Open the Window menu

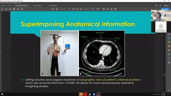[x=15, y=3]
